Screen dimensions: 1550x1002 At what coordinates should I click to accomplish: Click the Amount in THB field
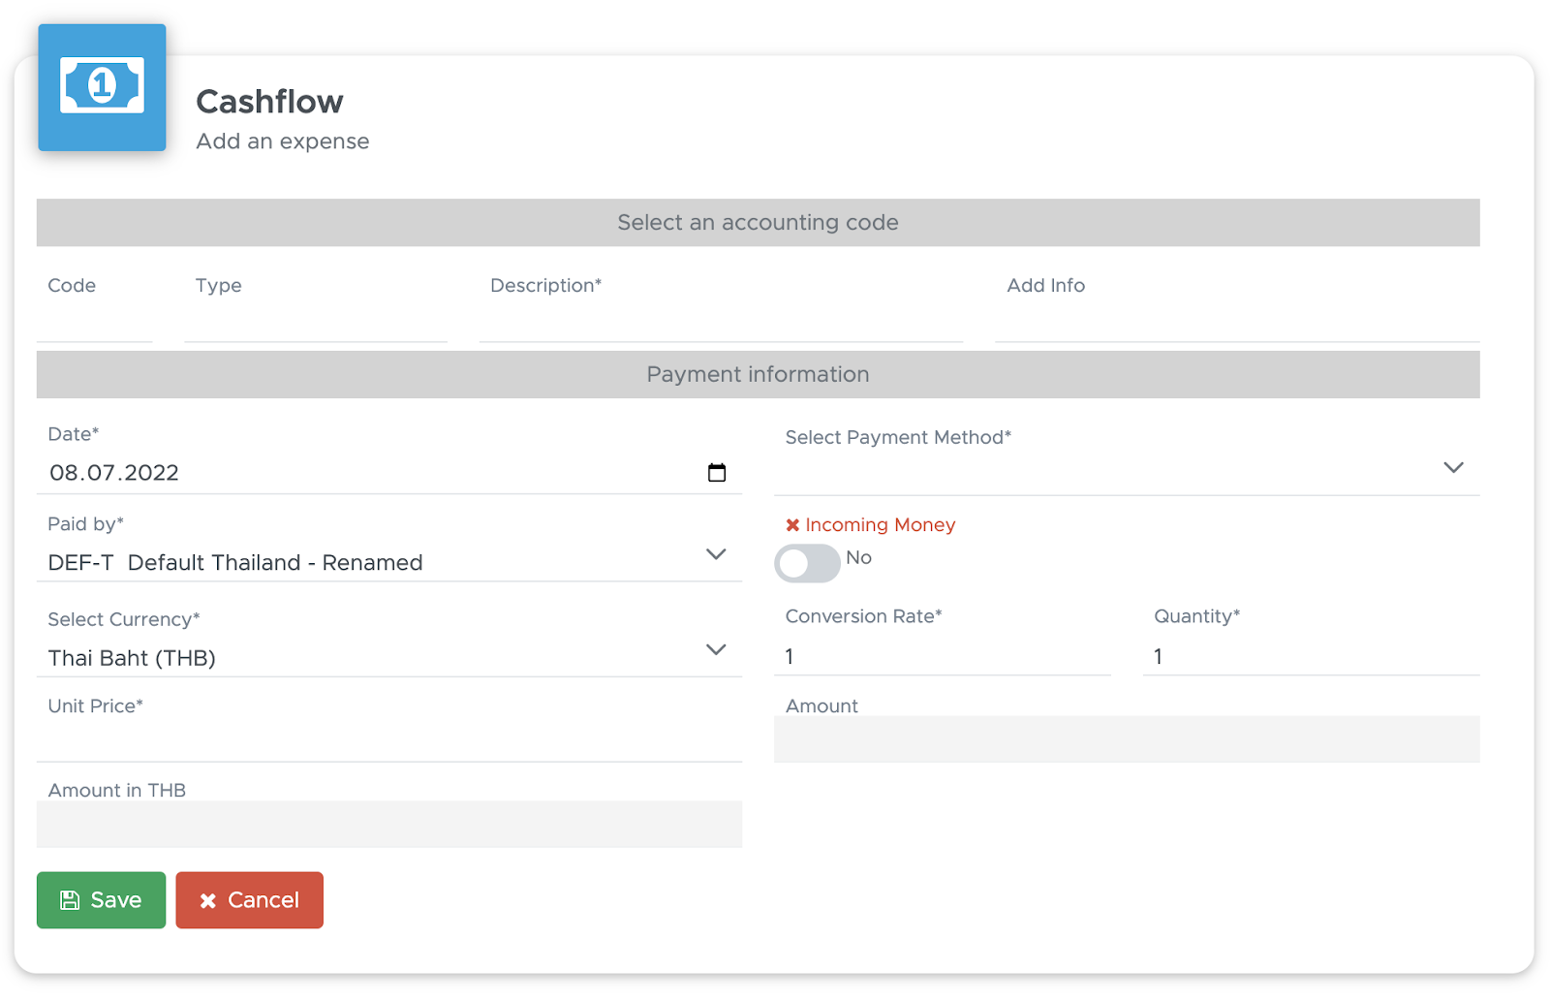click(389, 824)
